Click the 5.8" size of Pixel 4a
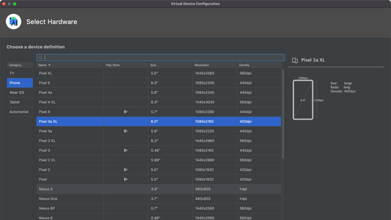Screen dimensions: 391x220 [155, 92]
